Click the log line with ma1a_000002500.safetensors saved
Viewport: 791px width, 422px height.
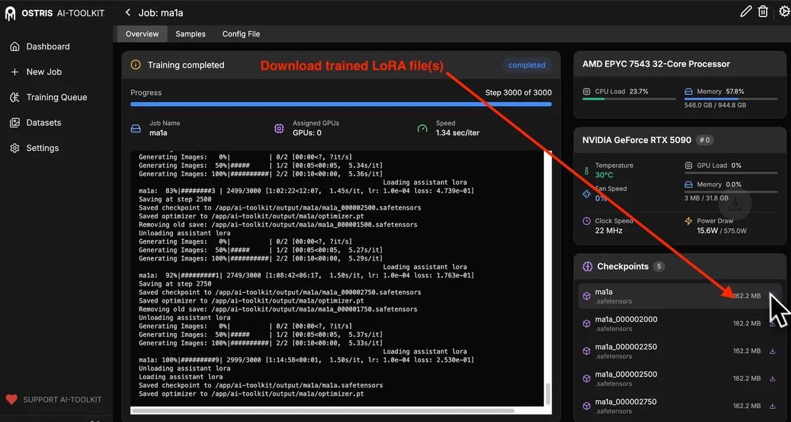pyautogui.click(x=279, y=208)
